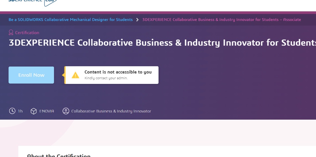This screenshot has height=157, width=316.
Task: Open the SOLIDWORKS Collaborative Mechanical Designer breadcrumb link
Action: pos(70,20)
